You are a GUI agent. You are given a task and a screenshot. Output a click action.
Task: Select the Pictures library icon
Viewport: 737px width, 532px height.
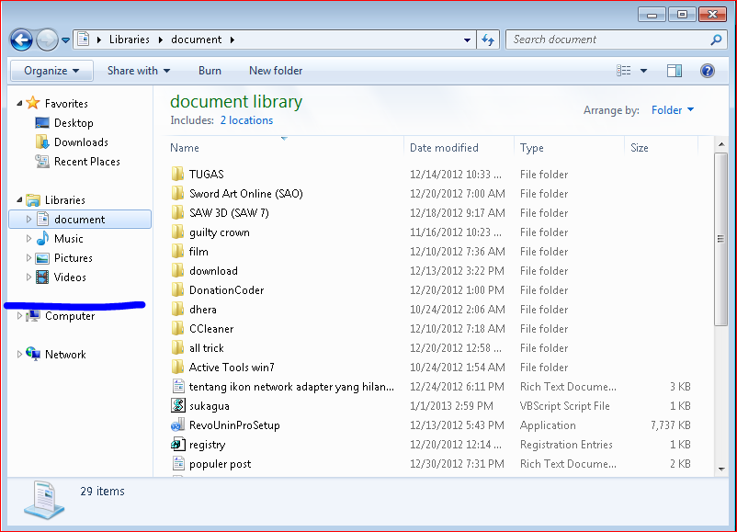pyautogui.click(x=42, y=258)
